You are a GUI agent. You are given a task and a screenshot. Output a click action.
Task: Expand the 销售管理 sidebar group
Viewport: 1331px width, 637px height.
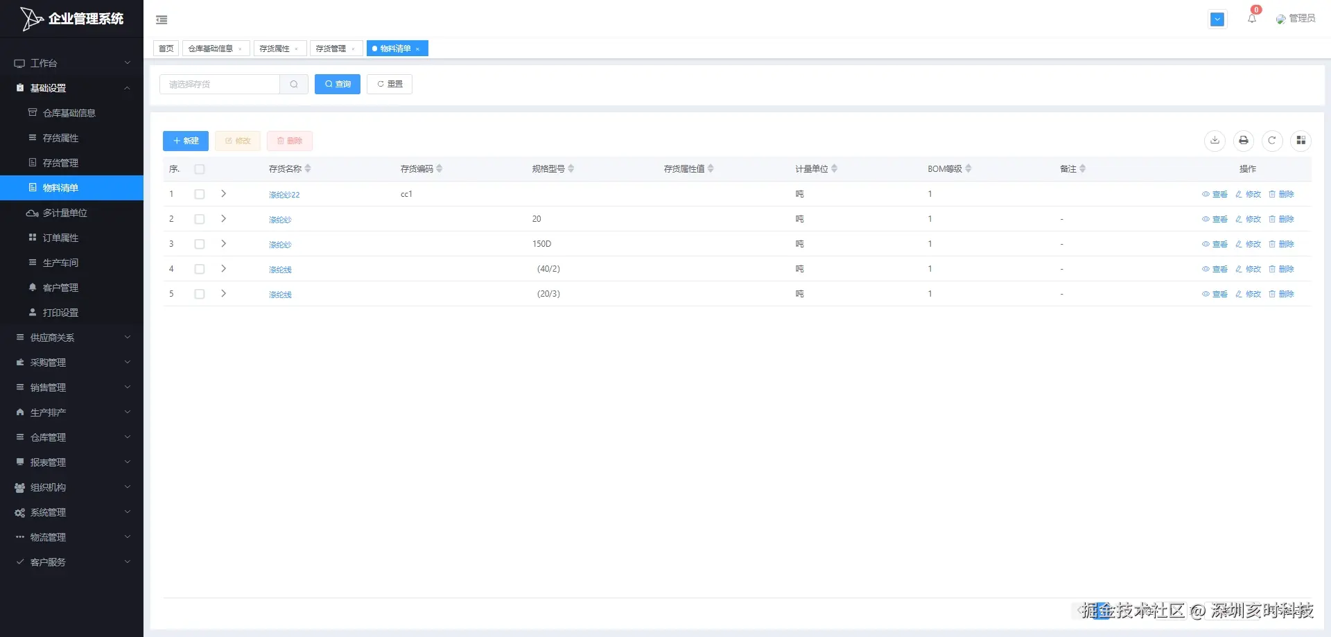coord(71,387)
